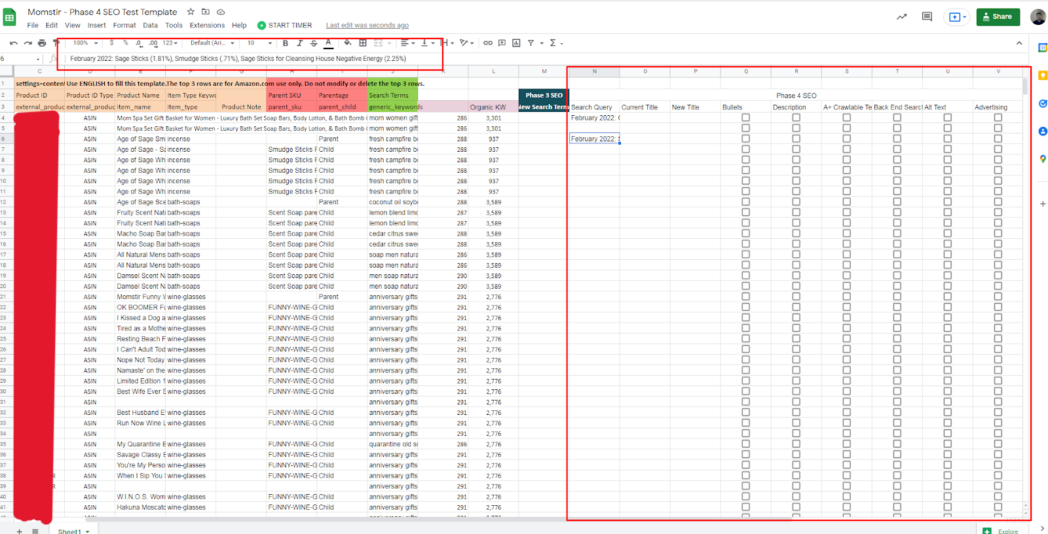Check the Bullets checkbox in row 4
Image resolution: width=1048 pixels, height=534 pixels.
coord(745,118)
